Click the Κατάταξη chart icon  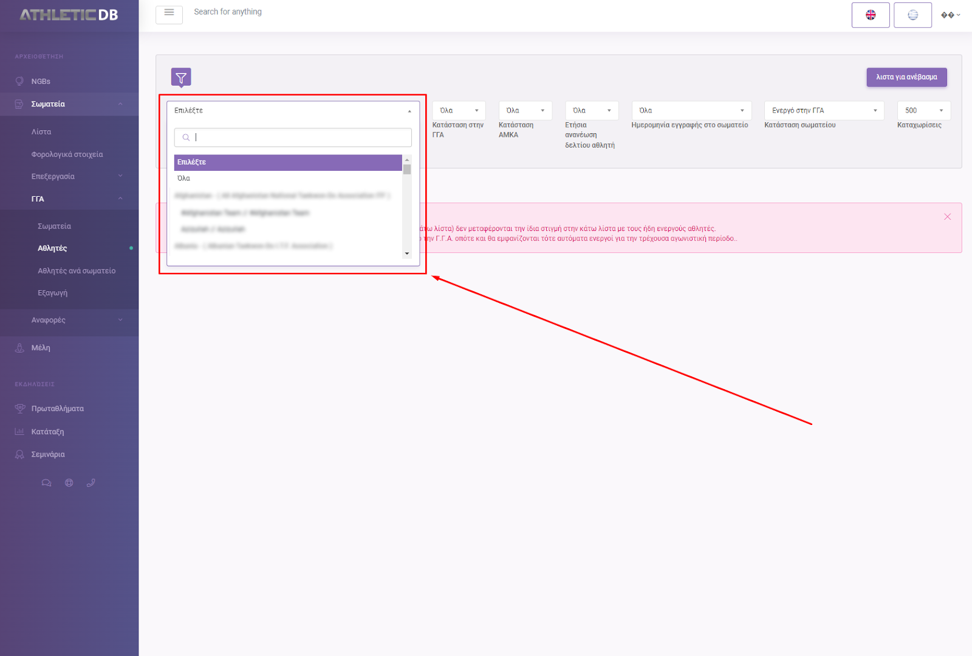coord(19,432)
